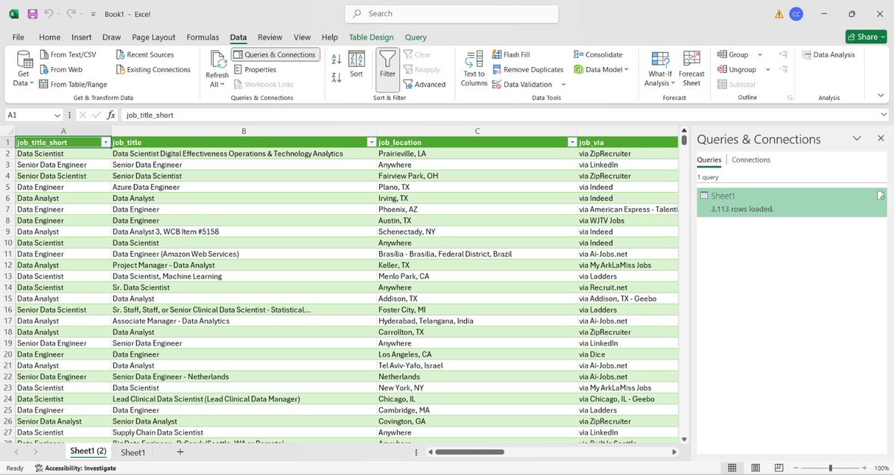
Task: Select the Sheet1 worksheet tab
Action: point(133,452)
